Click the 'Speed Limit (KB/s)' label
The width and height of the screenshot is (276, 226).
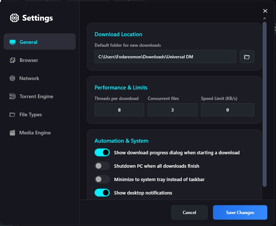(x=219, y=99)
